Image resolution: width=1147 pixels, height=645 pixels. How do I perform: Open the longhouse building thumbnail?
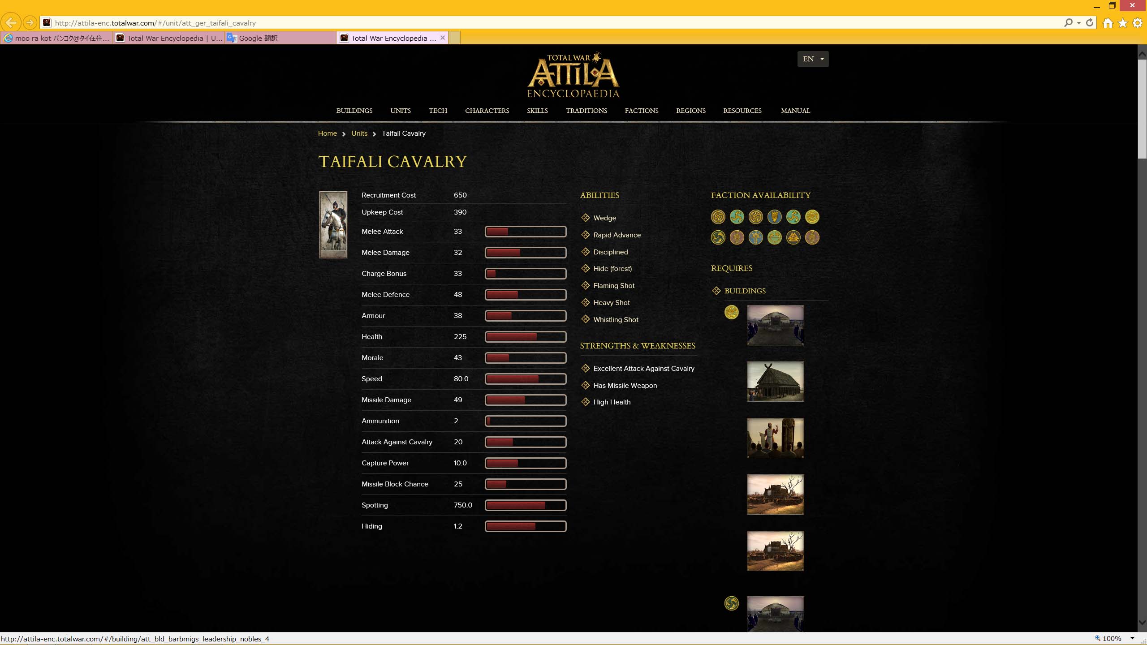775,382
